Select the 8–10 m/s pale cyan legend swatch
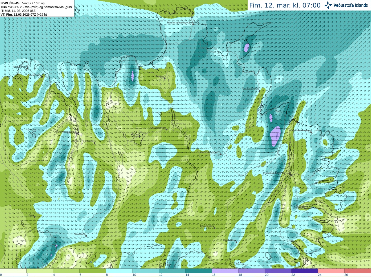371x277 pixels. click(119, 271)
